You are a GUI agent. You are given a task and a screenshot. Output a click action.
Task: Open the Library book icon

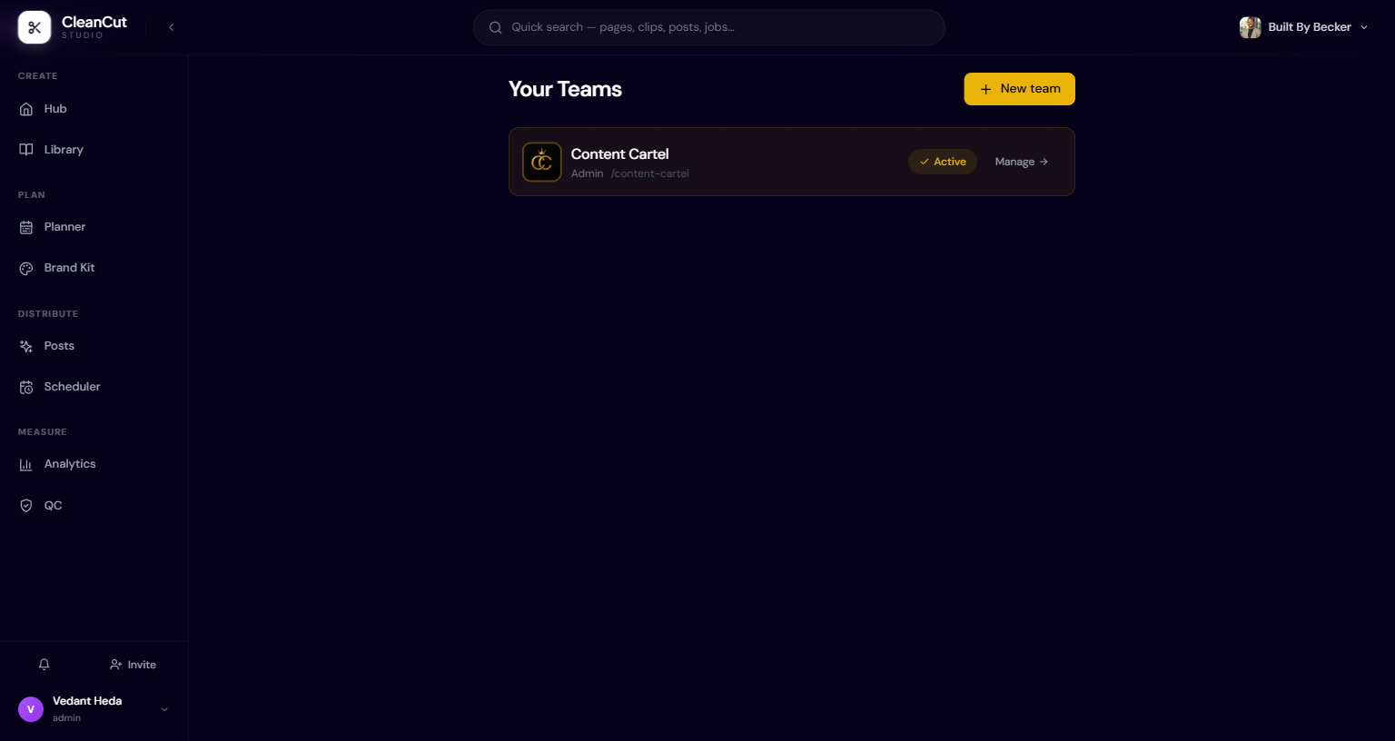(x=26, y=150)
